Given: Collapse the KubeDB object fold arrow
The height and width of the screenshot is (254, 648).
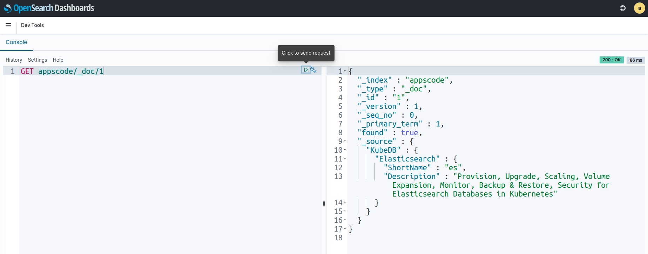Looking at the screenshot, I should coord(345,150).
